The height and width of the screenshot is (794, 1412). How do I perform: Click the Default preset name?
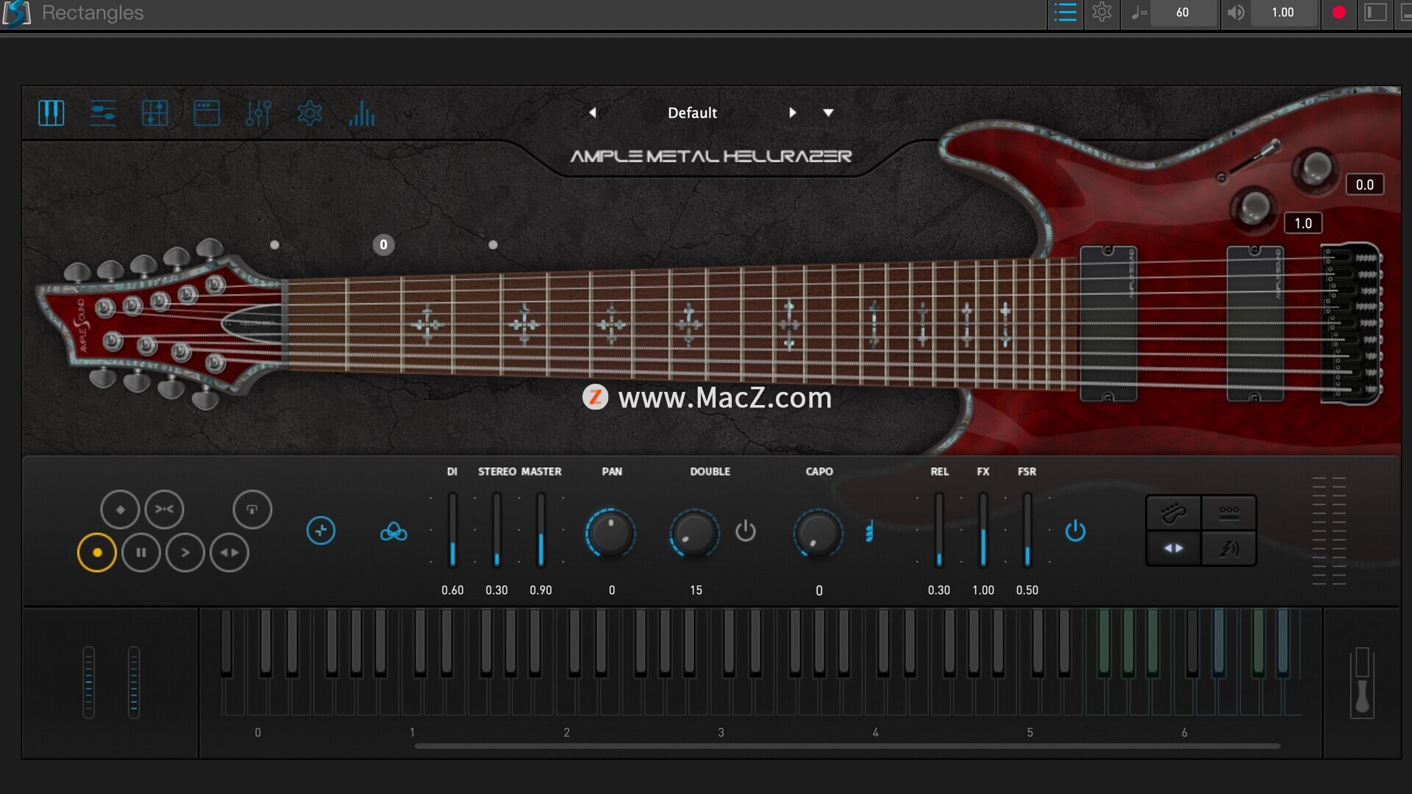pos(692,112)
